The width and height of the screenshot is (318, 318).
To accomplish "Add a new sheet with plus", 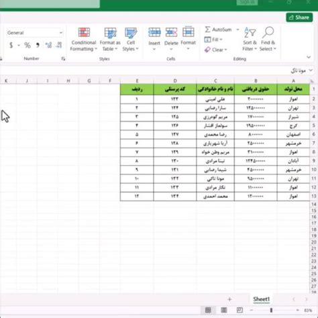I will tap(229, 299).
